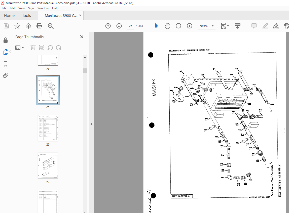View security lock settings
The image size is (289, 213).
coord(6,40)
